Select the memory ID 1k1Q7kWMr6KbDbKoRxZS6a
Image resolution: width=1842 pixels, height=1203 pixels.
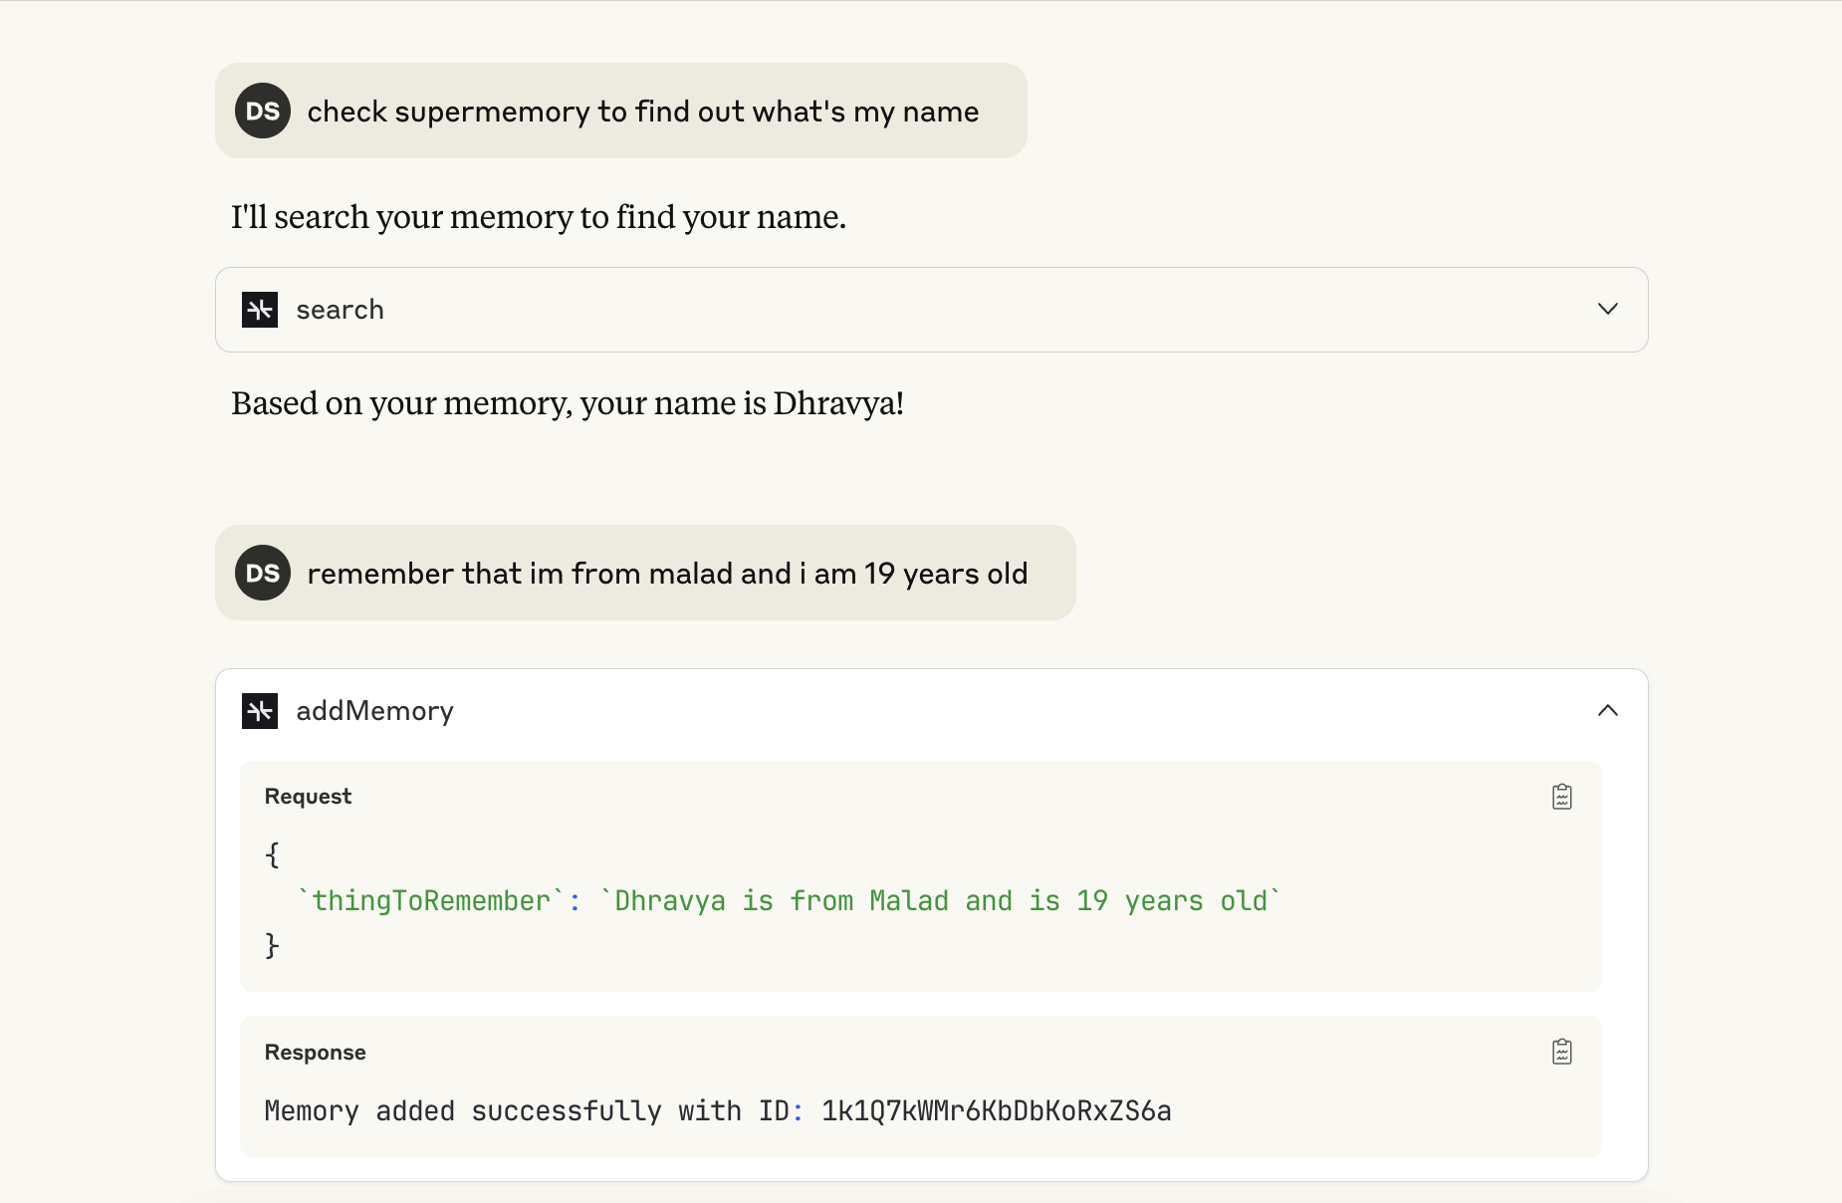click(x=996, y=1111)
